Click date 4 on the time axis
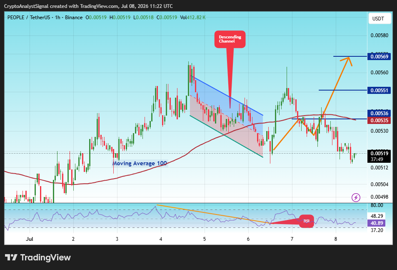The image size is (397, 270). (161, 239)
